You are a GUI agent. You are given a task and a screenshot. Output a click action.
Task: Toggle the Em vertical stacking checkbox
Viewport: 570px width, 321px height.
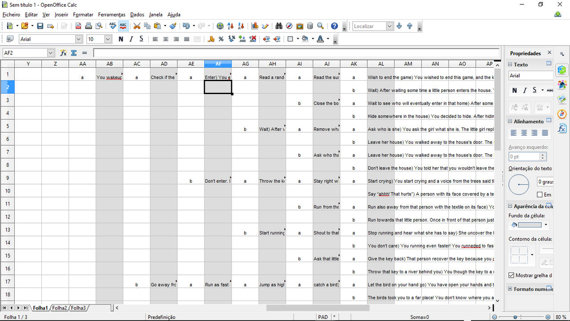(540, 194)
